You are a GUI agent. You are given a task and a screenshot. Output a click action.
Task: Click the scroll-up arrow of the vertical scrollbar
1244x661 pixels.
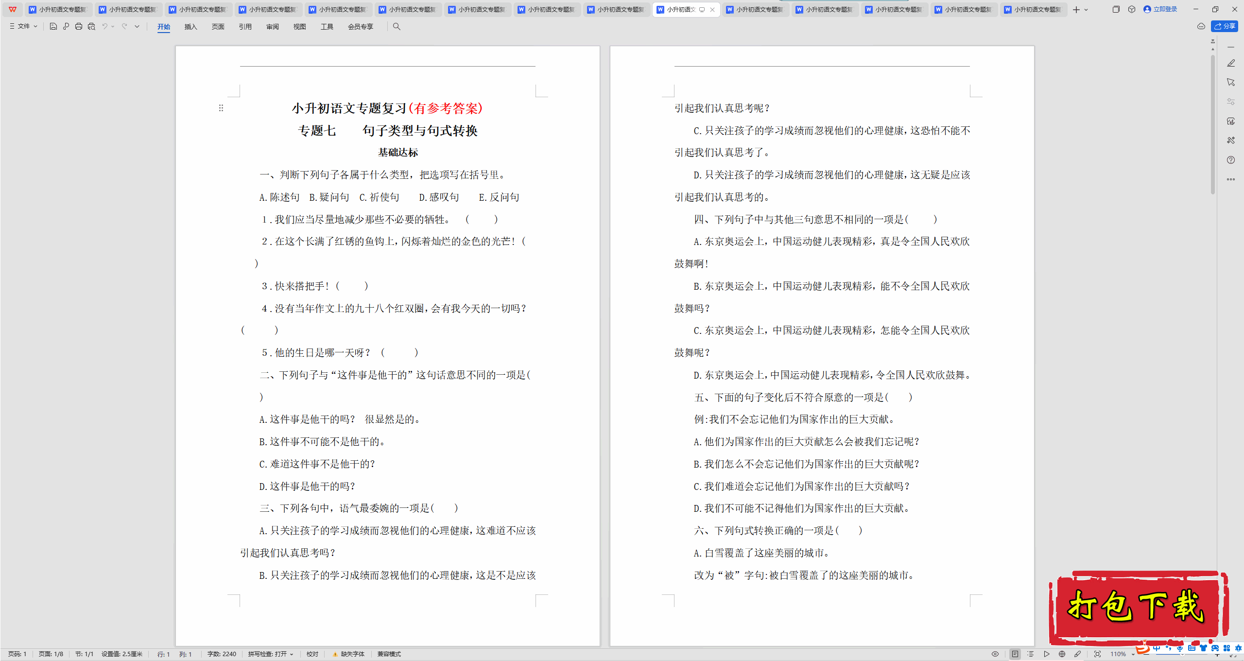[1213, 49]
